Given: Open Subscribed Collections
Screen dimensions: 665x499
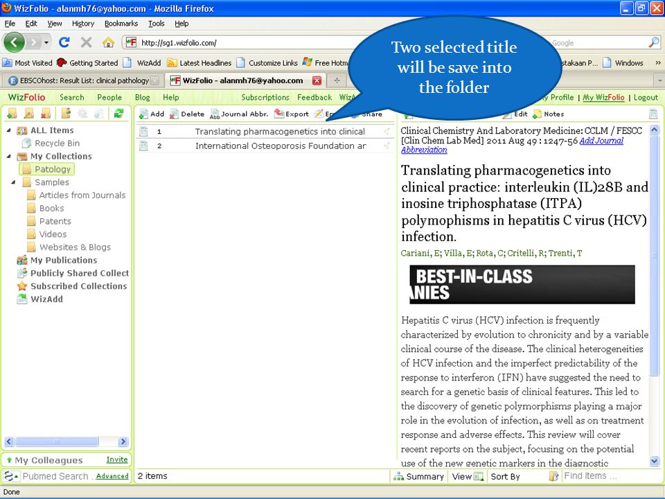Looking at the screenshot, I should tap(72, 286).
